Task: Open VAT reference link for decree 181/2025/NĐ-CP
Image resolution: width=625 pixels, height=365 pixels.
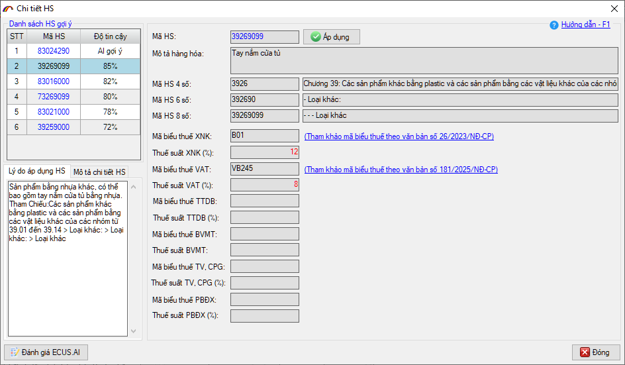Action: coord(401,170)
